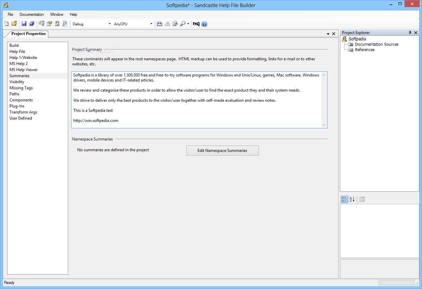The height and width of the screenshot is (289, 422).
Task: Select the Summaries category
Action: (37, 76)
